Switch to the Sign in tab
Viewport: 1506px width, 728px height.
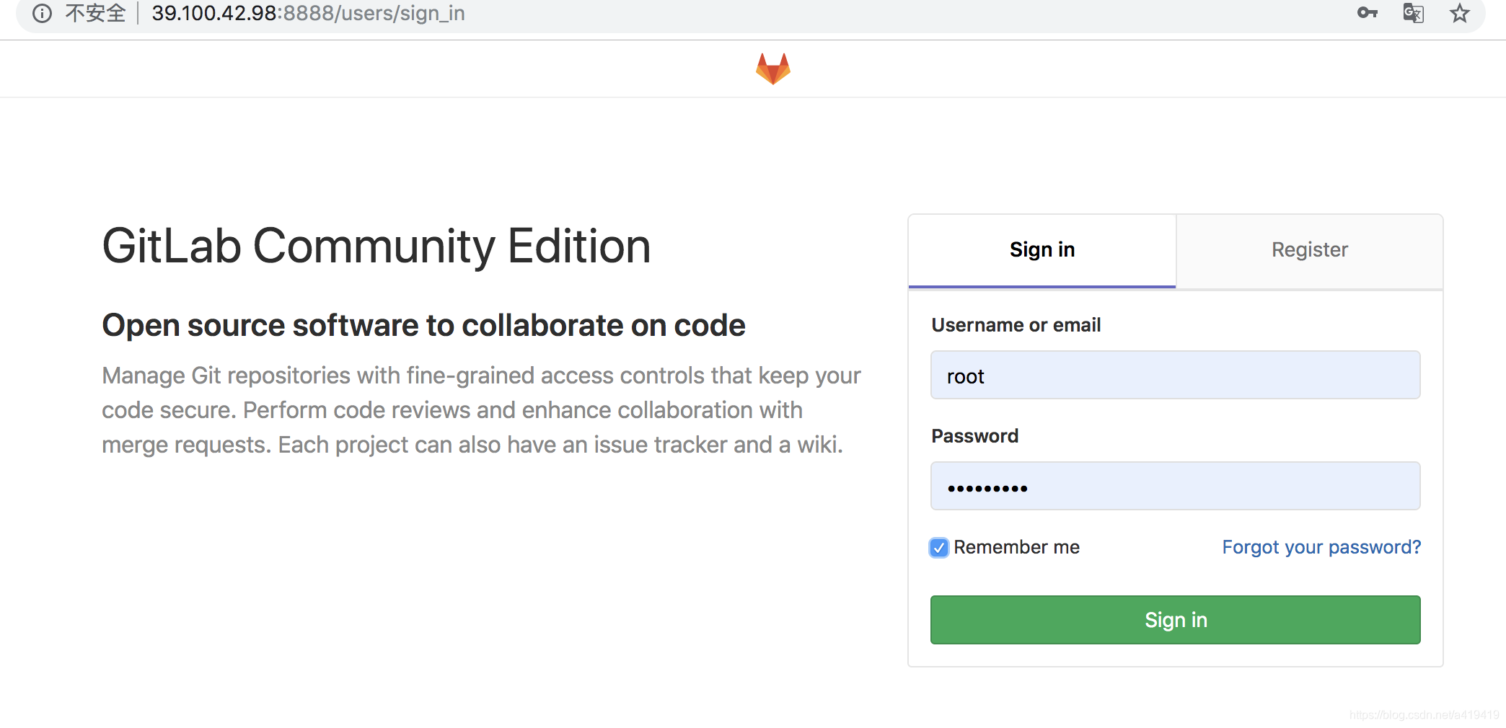[x=1042, y=250]
